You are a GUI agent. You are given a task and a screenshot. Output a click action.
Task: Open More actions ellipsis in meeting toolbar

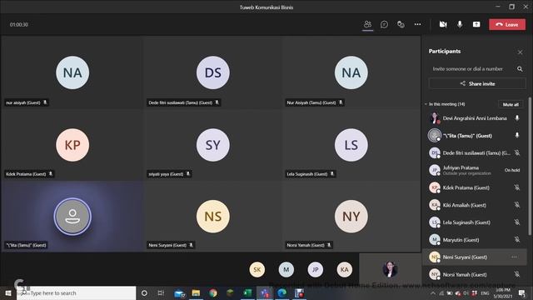tap(417, 24)
